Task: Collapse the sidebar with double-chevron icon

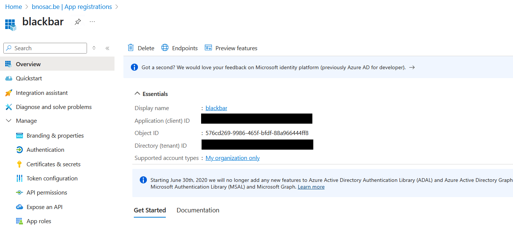Action: (x=107, y=48)
